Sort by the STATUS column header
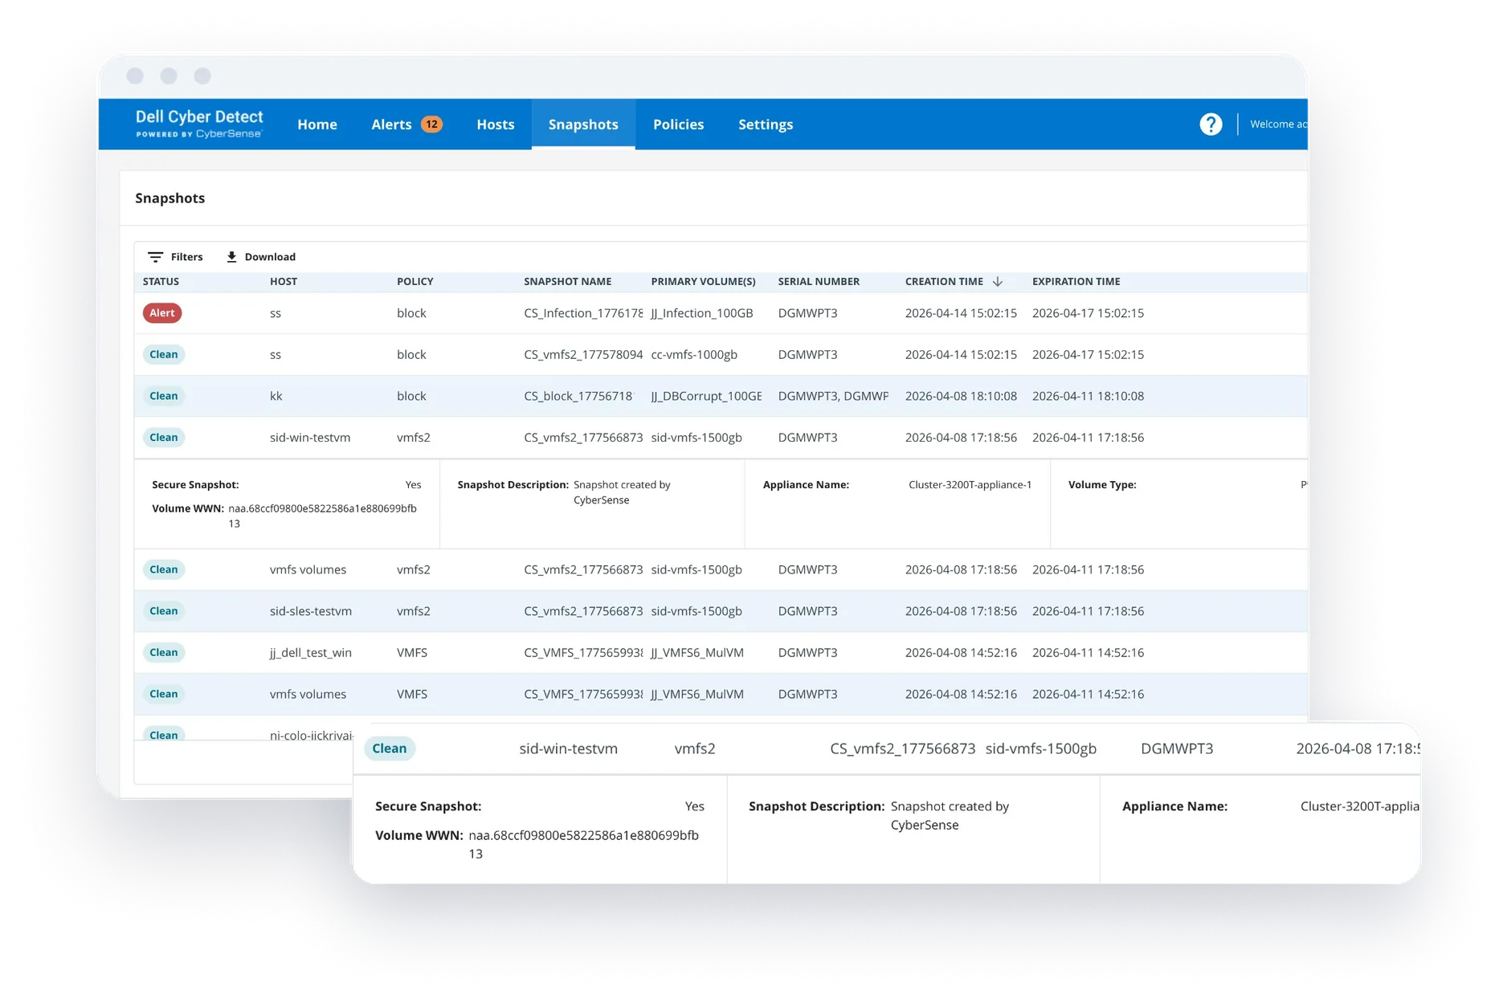 pos(161,282)
